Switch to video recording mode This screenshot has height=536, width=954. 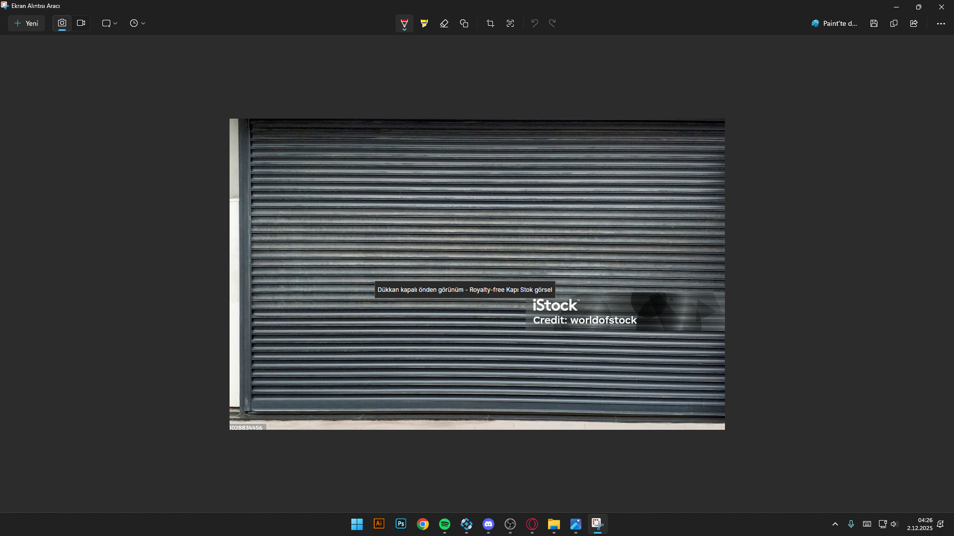[81, 23]
